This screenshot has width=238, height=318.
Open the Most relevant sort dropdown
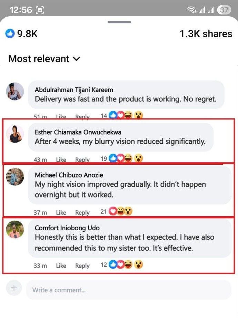(x=44, y=59)
